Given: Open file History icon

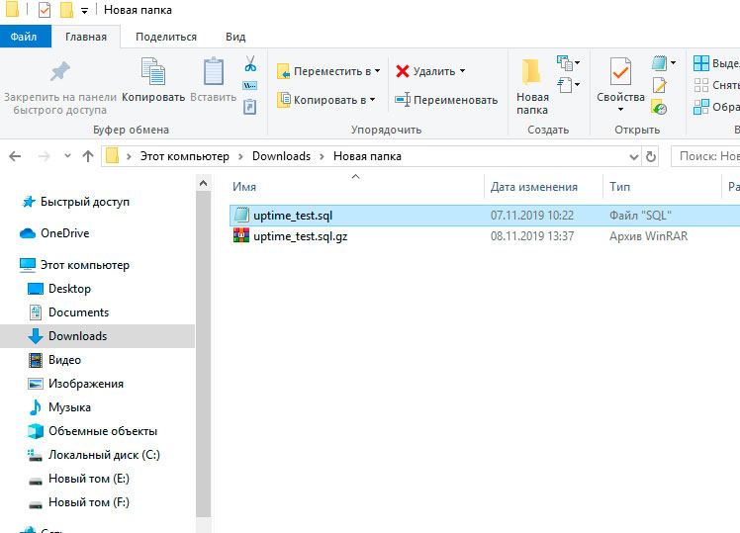Looking at the screenshot, I should (659, 107).
